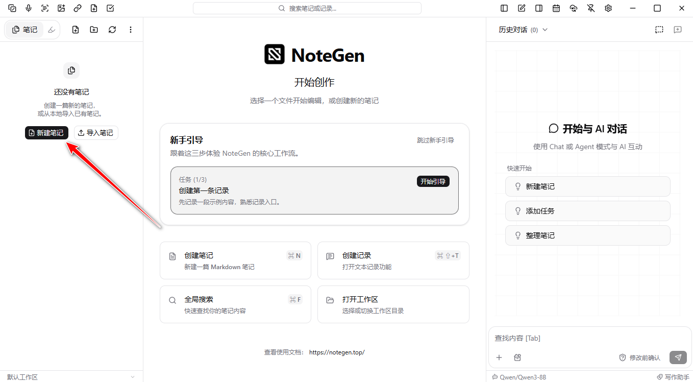
Task: Toggle window pin on top
Action: tap(591, 8)
